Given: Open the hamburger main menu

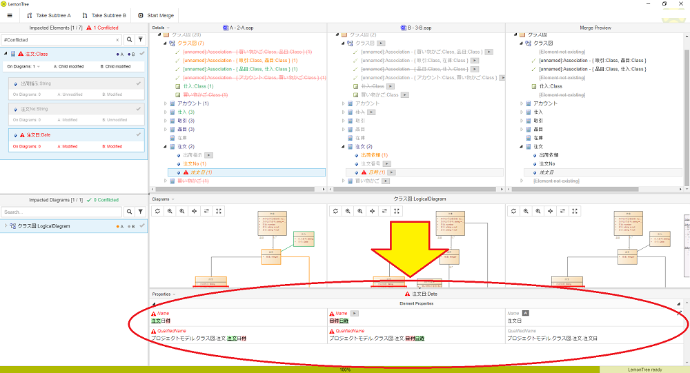Looking at the screenshot, I should click(10, 15).
